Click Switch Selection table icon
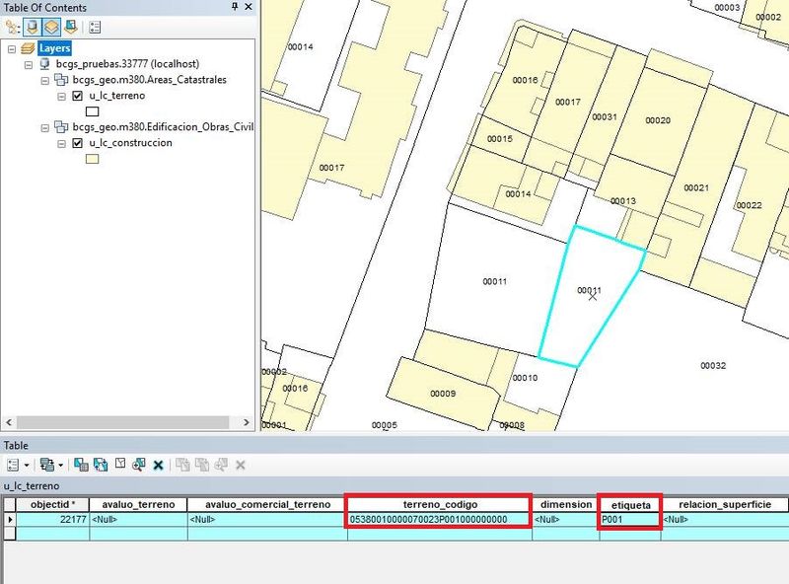The image size is (789, 584). [x=101, y=465]
